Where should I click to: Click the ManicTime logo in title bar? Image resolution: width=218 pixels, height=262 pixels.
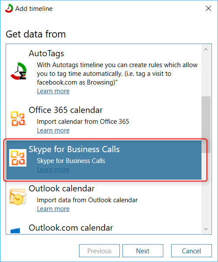point(9,8)
